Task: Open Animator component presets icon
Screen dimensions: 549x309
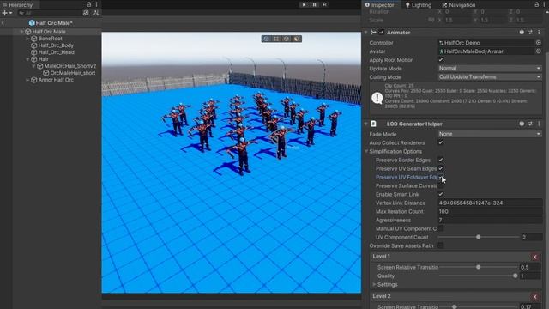Action: click(530, 33)
